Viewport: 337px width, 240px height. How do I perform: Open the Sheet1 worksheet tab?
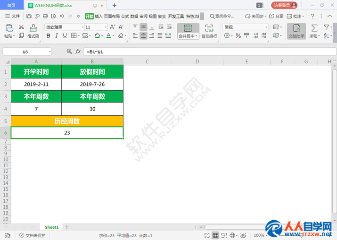pos(51,227)
